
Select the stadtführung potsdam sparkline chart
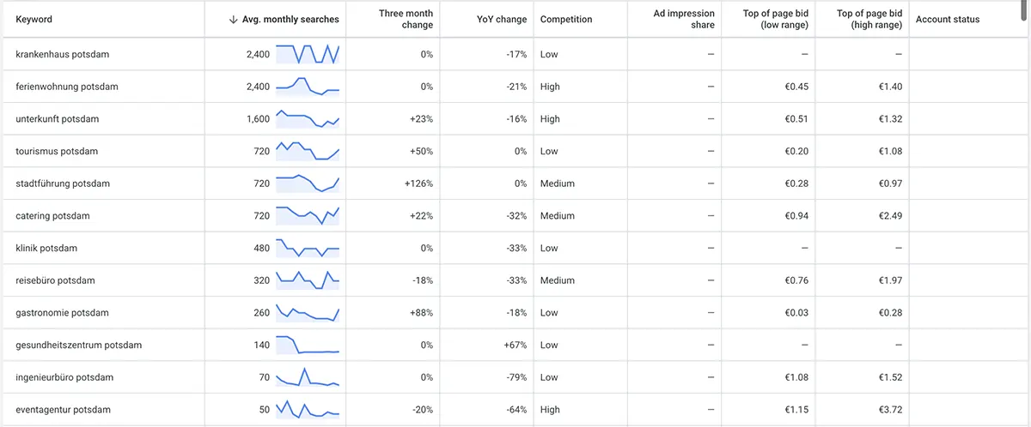(308, 183)
